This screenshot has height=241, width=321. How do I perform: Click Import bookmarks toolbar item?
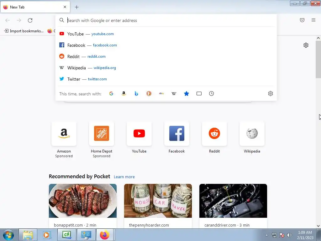tap(24, 31)
